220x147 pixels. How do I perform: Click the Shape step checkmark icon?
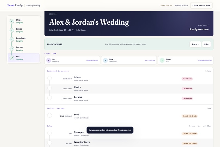[12, 21]
